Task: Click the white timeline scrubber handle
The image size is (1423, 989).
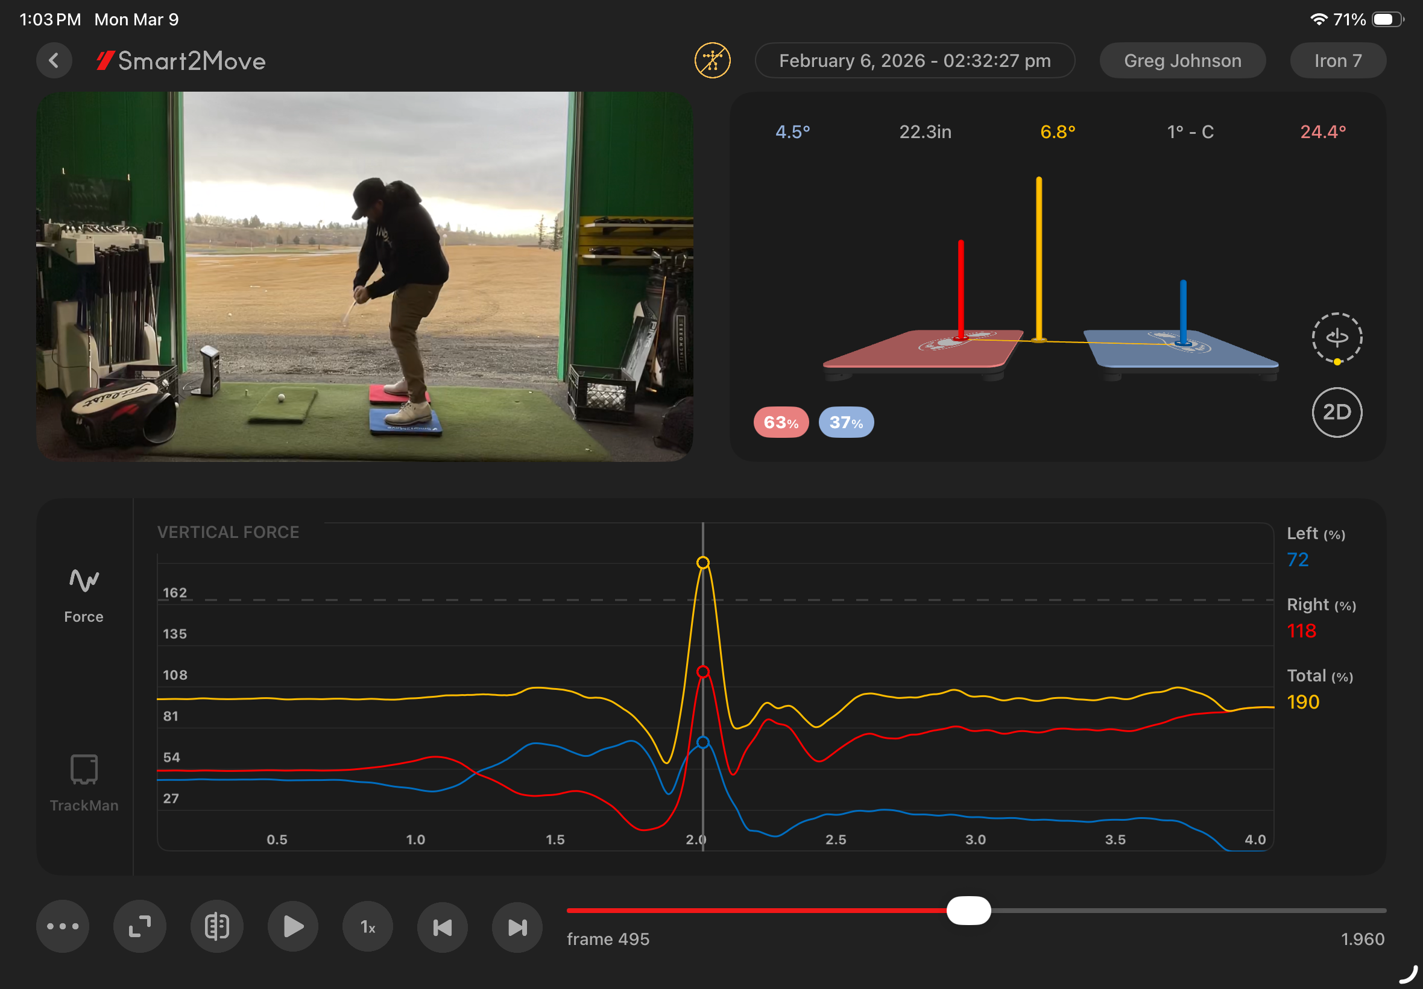Action: click(x=968, y=910)
